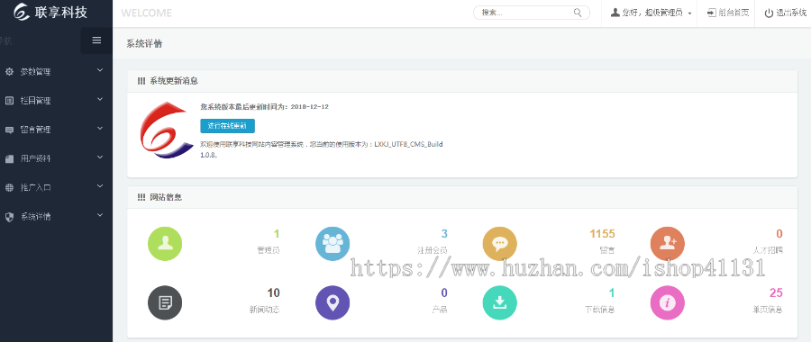Click the 产品 label text
The width and height of the screenshot is (811, 342).
coord(440,310)
